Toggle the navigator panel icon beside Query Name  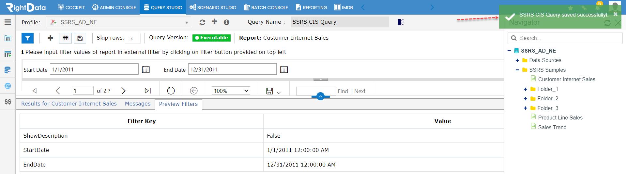pyautogui.click(x=401, y=22)
